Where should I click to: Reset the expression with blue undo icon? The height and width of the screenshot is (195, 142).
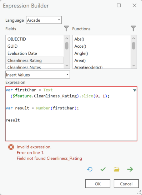(x=90, y=169)
